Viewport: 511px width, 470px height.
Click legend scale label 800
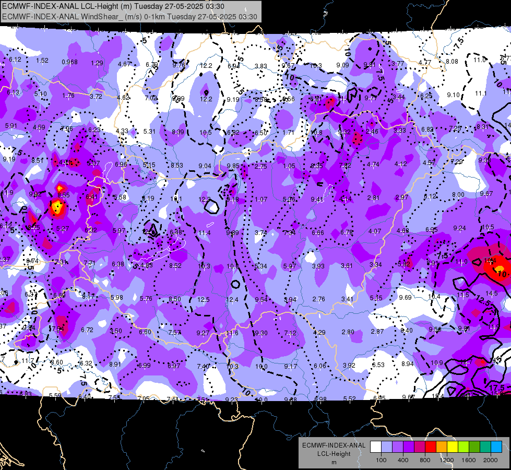click(425, 460)
